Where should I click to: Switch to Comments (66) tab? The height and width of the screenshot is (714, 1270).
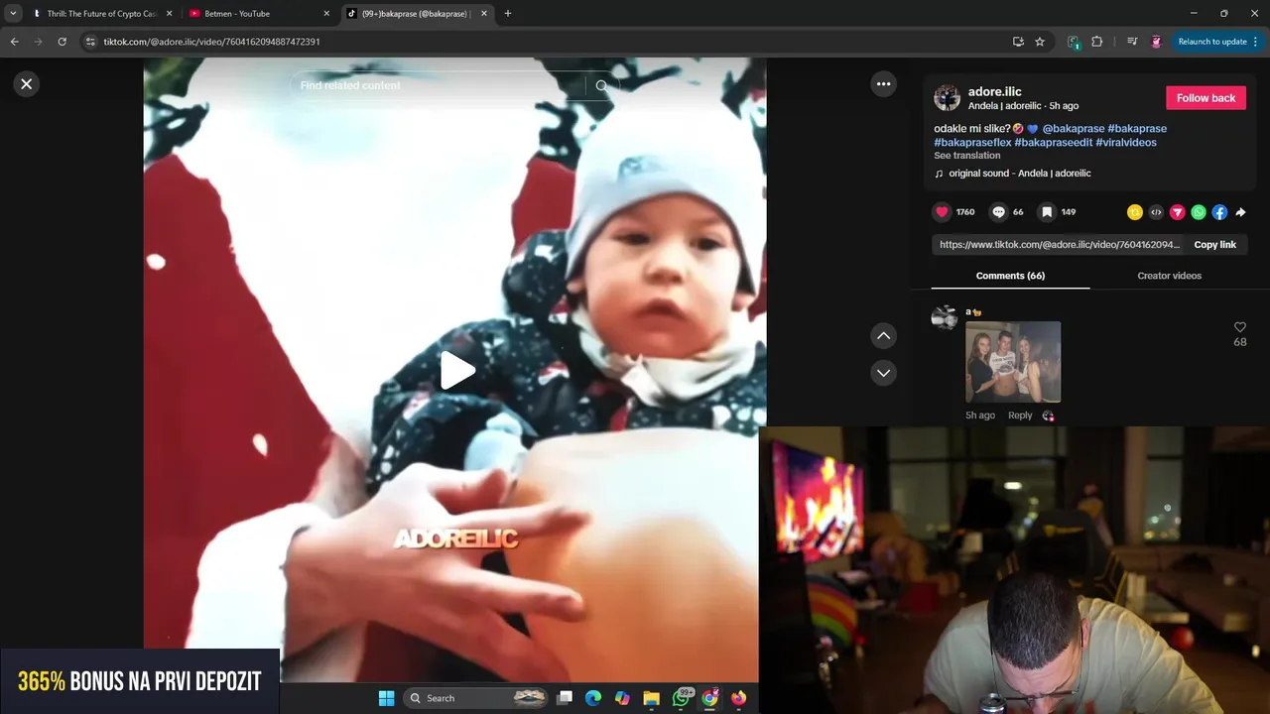coord(1010,276)
